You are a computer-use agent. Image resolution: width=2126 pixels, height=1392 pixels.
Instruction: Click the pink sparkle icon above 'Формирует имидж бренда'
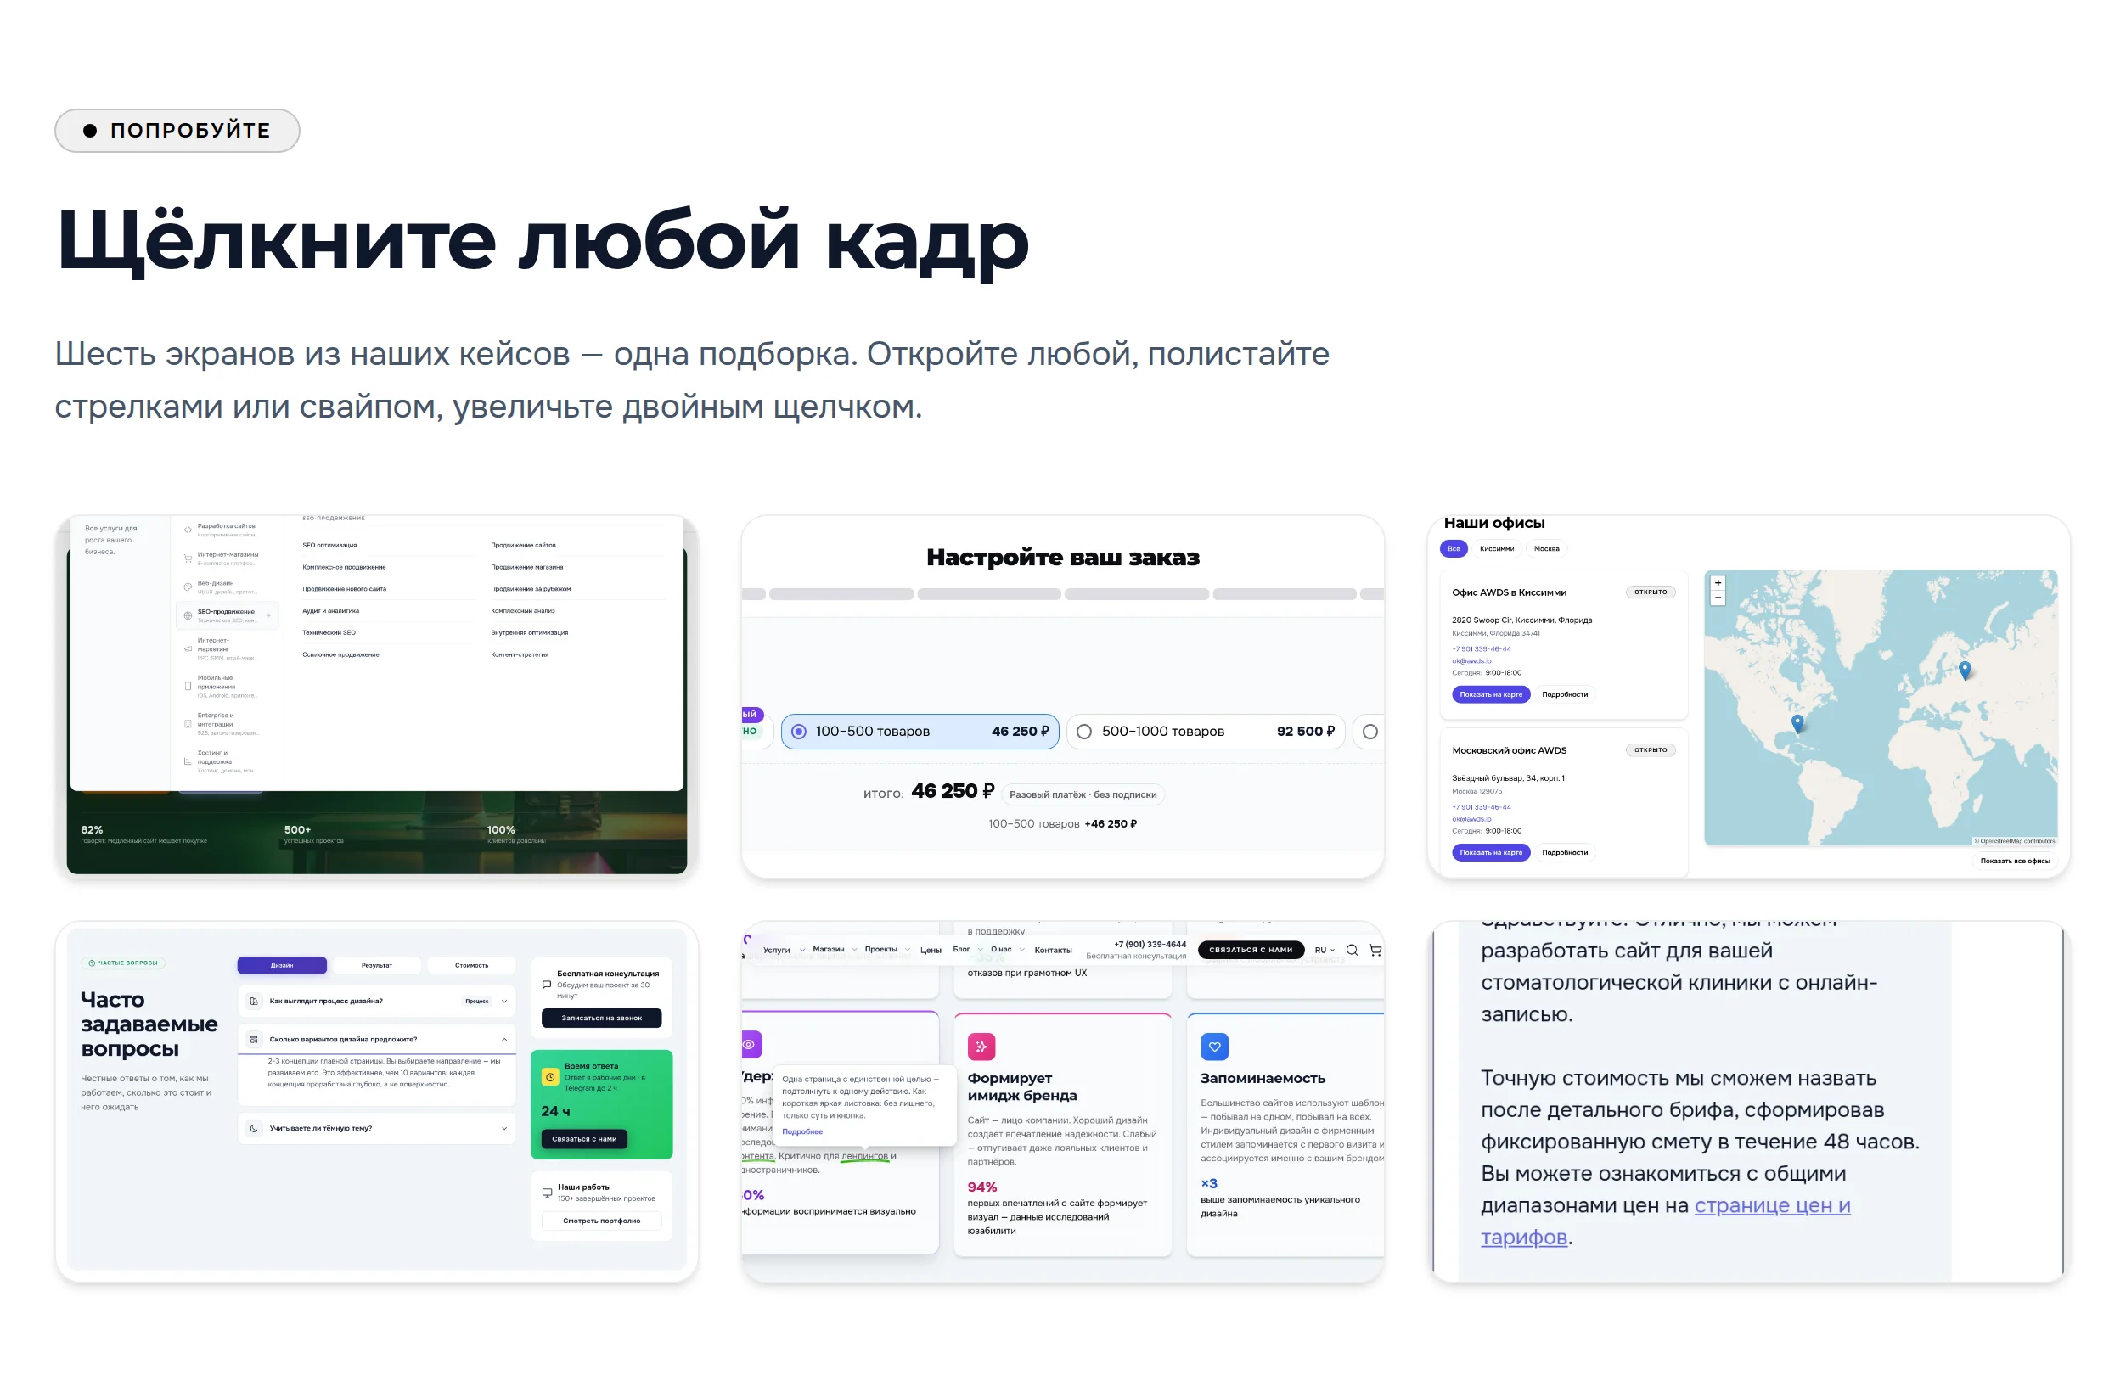pyautogui.click(x=981, y=1046)
